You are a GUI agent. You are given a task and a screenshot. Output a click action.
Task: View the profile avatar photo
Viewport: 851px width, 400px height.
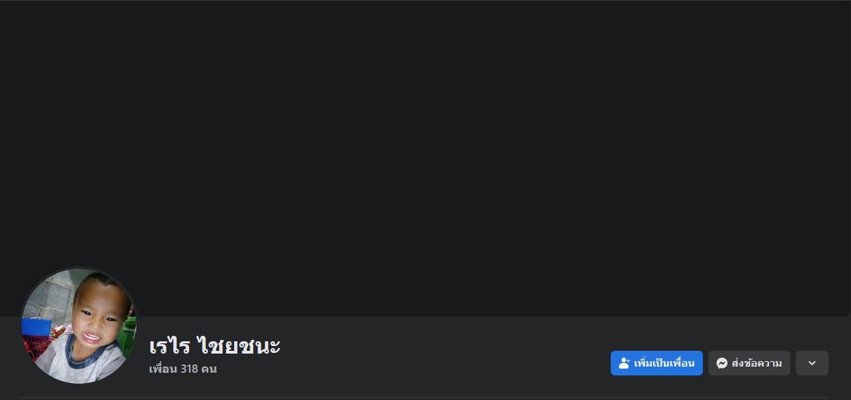79,326
